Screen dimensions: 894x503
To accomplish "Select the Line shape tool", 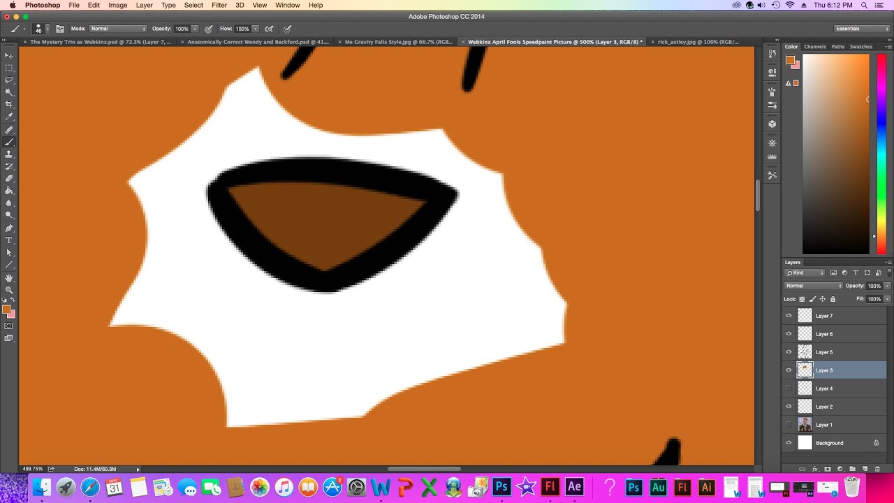I will (x=9, y=265).
